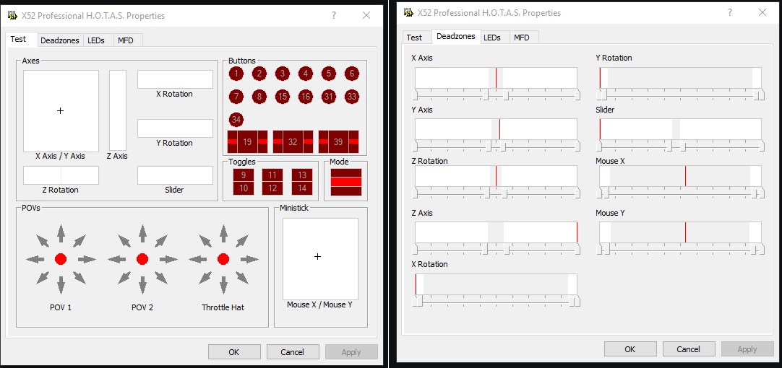Click the joystick app icon in Test window title bar
Viewport: 782px width, 368px height.
(x=12, y=15)
